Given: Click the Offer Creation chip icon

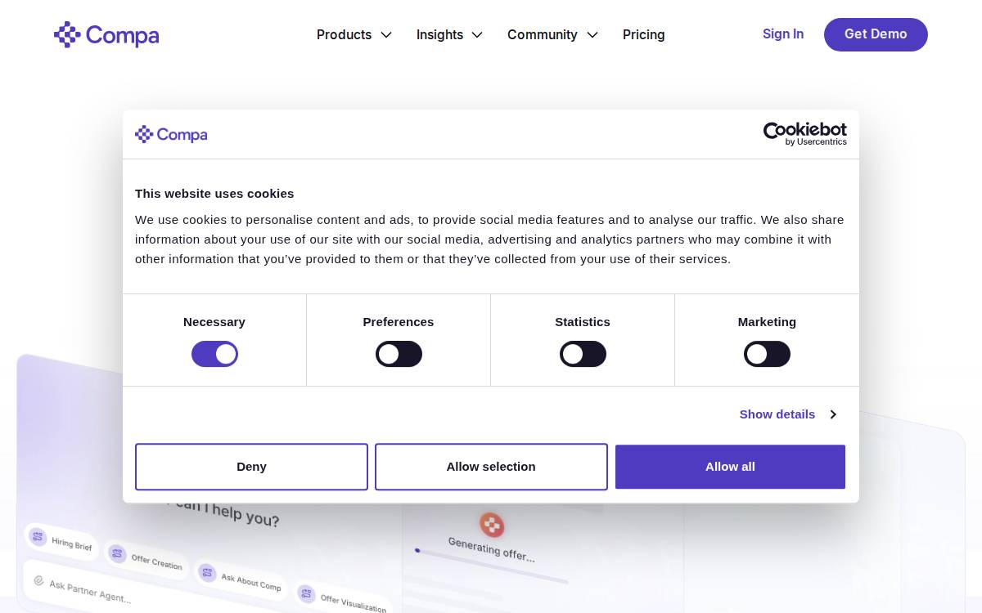Looking at the screenshot, I should [x=117, y=553].
